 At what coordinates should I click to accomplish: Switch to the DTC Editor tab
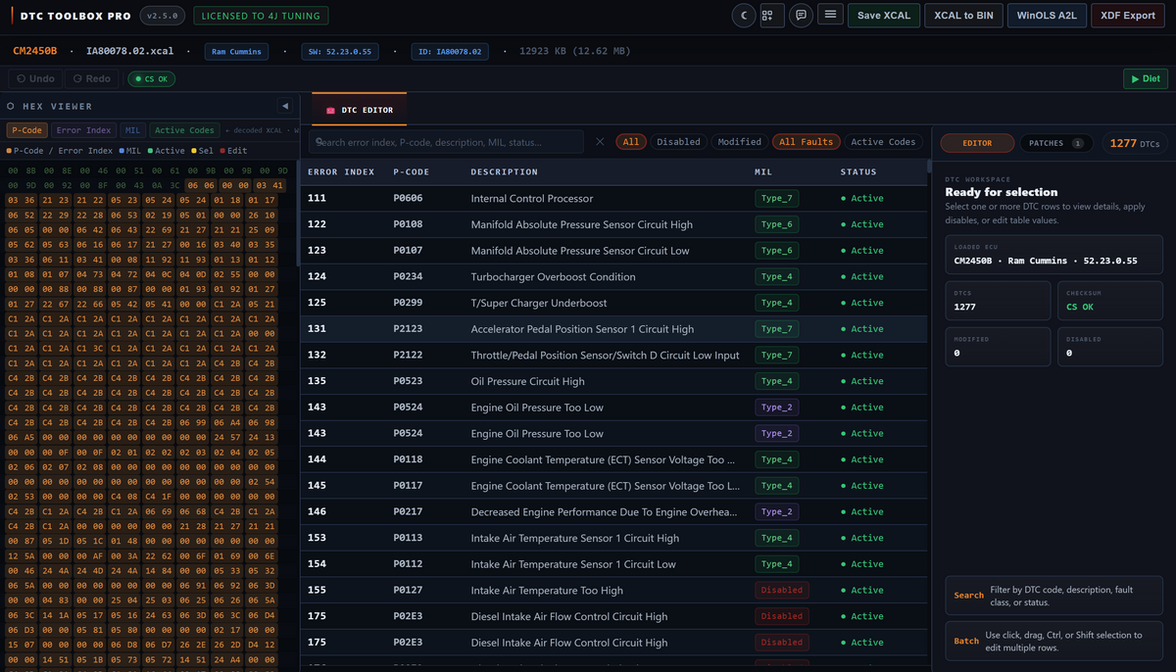click(359, 110)
